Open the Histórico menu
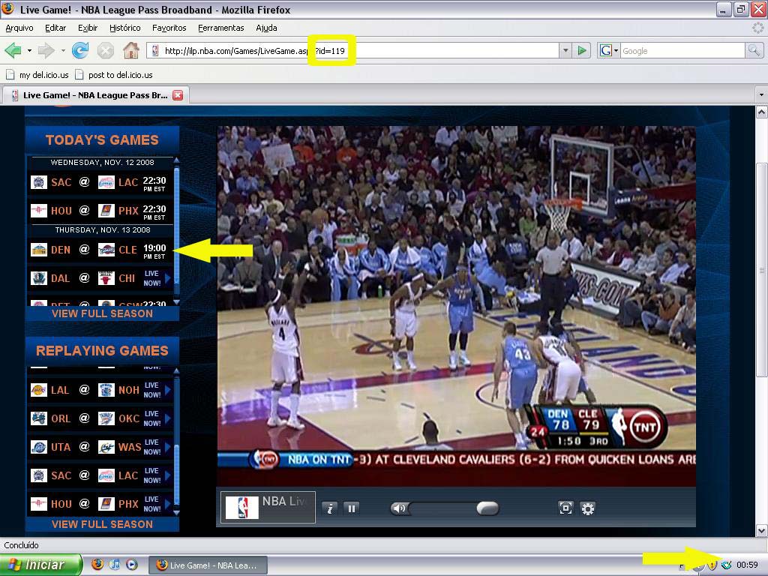 tap(125, 28)
